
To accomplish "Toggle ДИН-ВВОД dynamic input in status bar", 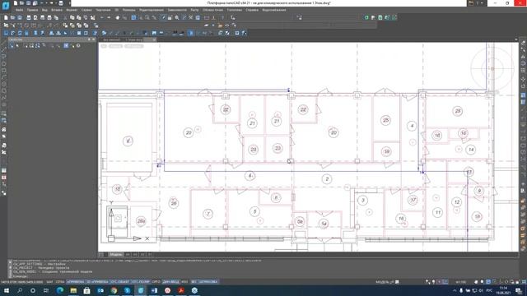I will pos(170,282).
